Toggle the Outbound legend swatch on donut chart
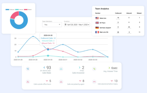 (x=7, y=10)
